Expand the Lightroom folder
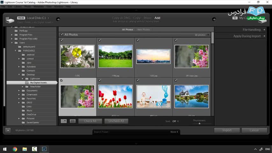The height and width of the screenshot is (153, 272). tap(23, 79)
